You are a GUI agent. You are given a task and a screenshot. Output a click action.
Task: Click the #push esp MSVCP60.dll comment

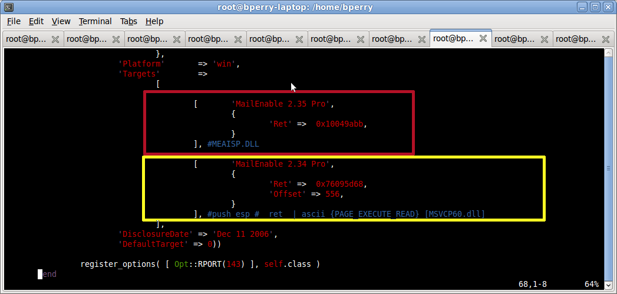tap(347, 214)
